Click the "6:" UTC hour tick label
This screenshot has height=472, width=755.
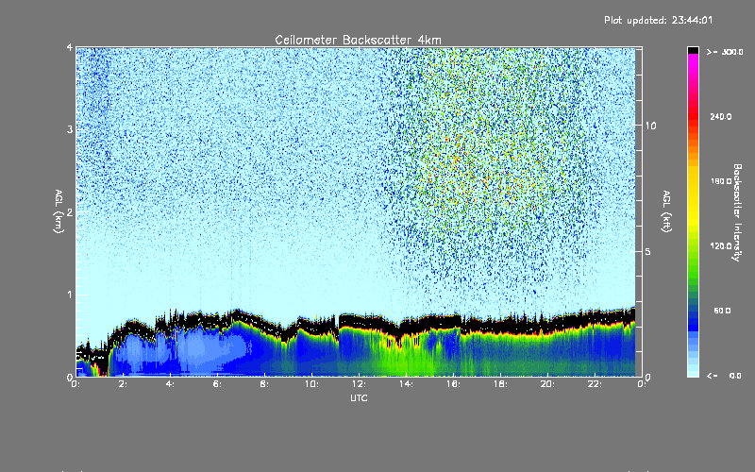pyautogui.click(x=217, y=384)
